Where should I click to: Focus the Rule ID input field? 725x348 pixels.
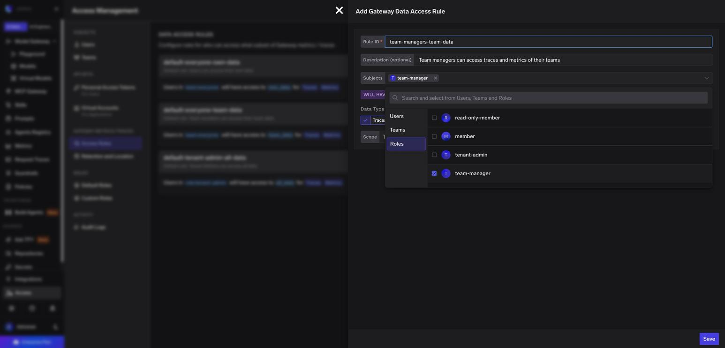pos(548,42)
